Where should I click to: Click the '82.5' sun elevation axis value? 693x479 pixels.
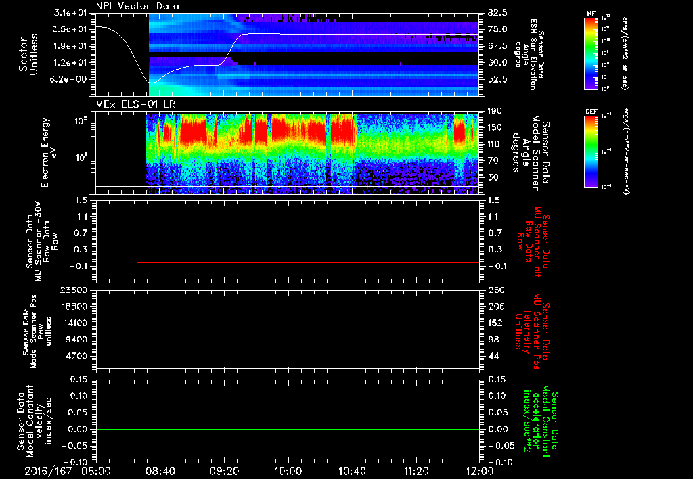click(497, 12)
